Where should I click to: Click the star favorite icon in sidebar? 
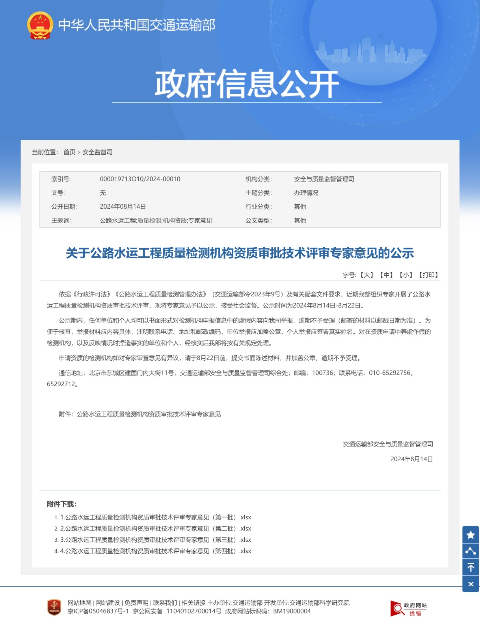(x=471, y=534)
